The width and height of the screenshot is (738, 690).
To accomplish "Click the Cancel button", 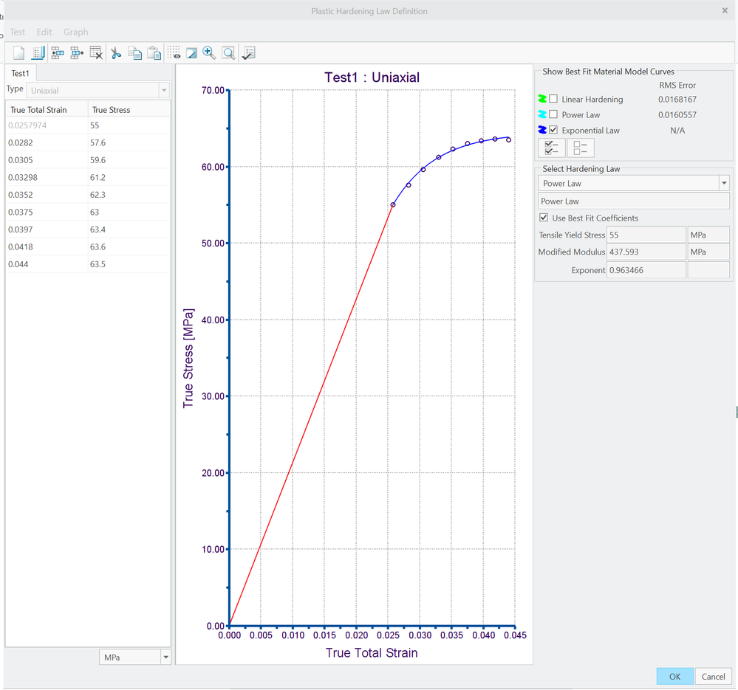I will coord(713,676).
